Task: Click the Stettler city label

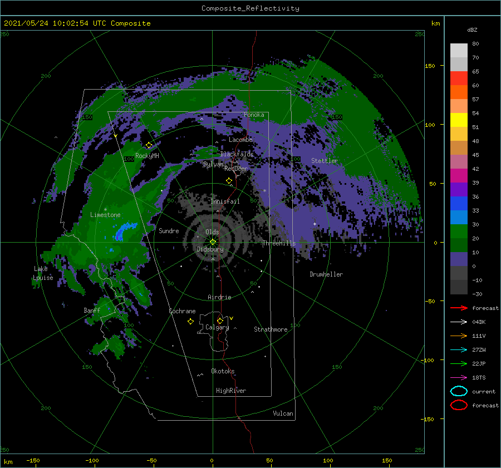Action: 325,161
